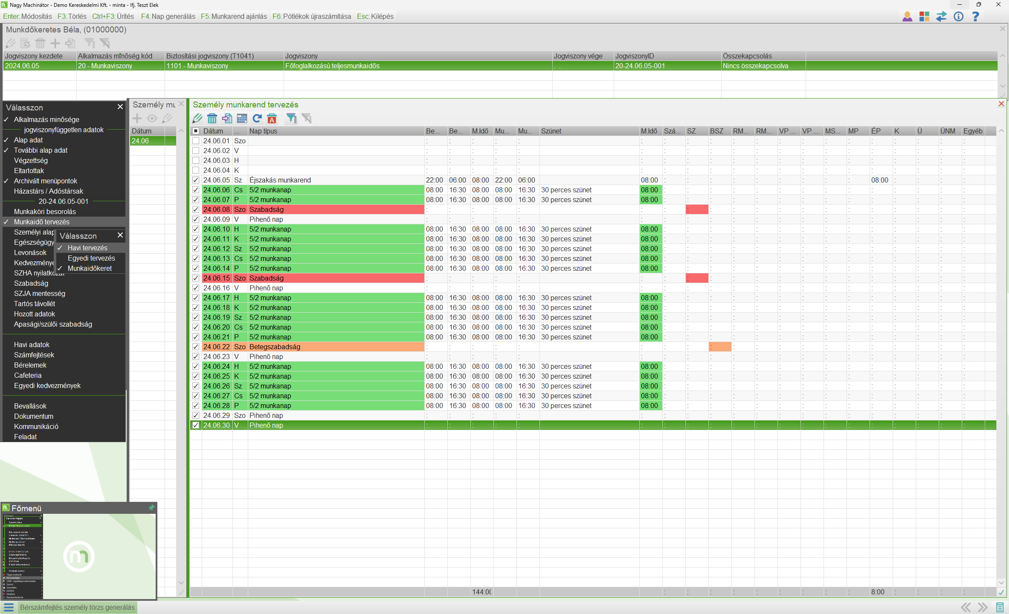Screen dimensions: 1009x614
Task: Click the two-arrow swap icon at top right
Action: (x=941, y=17)
